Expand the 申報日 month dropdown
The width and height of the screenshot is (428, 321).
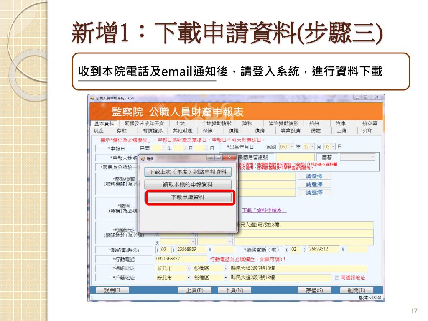[x=185, y=148]
